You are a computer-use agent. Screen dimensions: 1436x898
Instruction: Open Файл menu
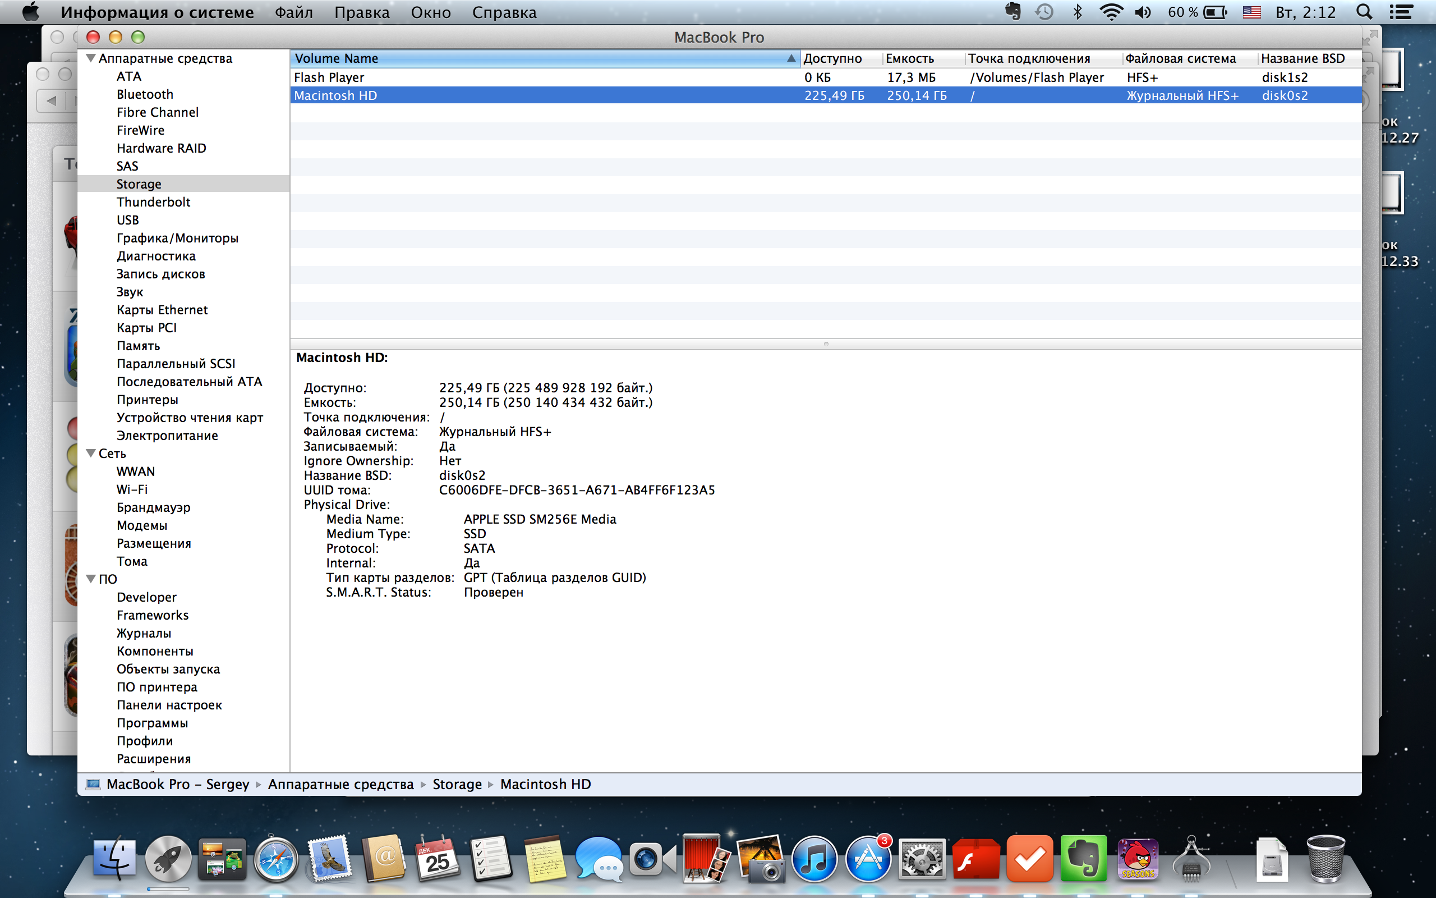point(293,12)
